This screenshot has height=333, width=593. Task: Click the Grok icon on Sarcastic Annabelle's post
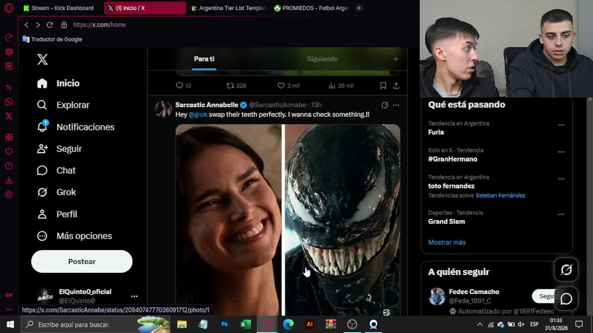[x=385, y=105]
